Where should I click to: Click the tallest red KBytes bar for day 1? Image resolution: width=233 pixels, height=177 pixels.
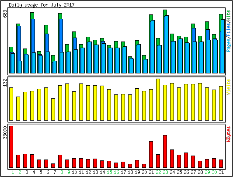pos(11,147)
